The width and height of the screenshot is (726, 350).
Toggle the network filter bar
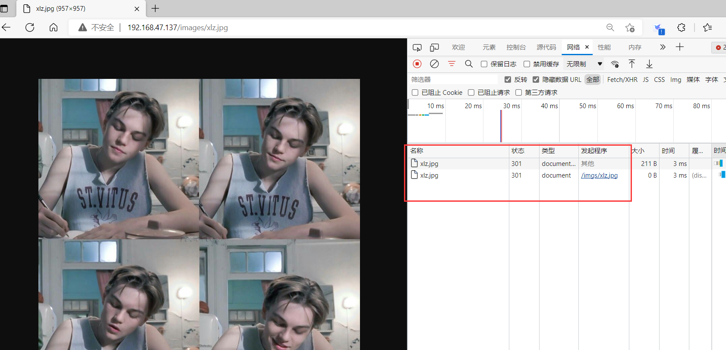(451, 64)
